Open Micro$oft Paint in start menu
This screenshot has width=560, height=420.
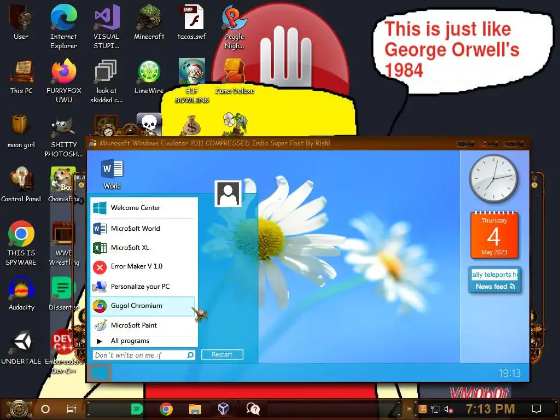click(x=144, y=325)
